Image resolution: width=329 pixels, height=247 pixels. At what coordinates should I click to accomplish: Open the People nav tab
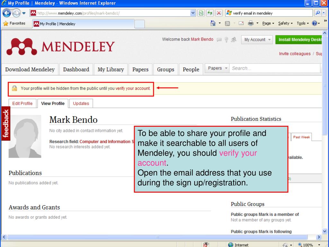coord(191,69)
